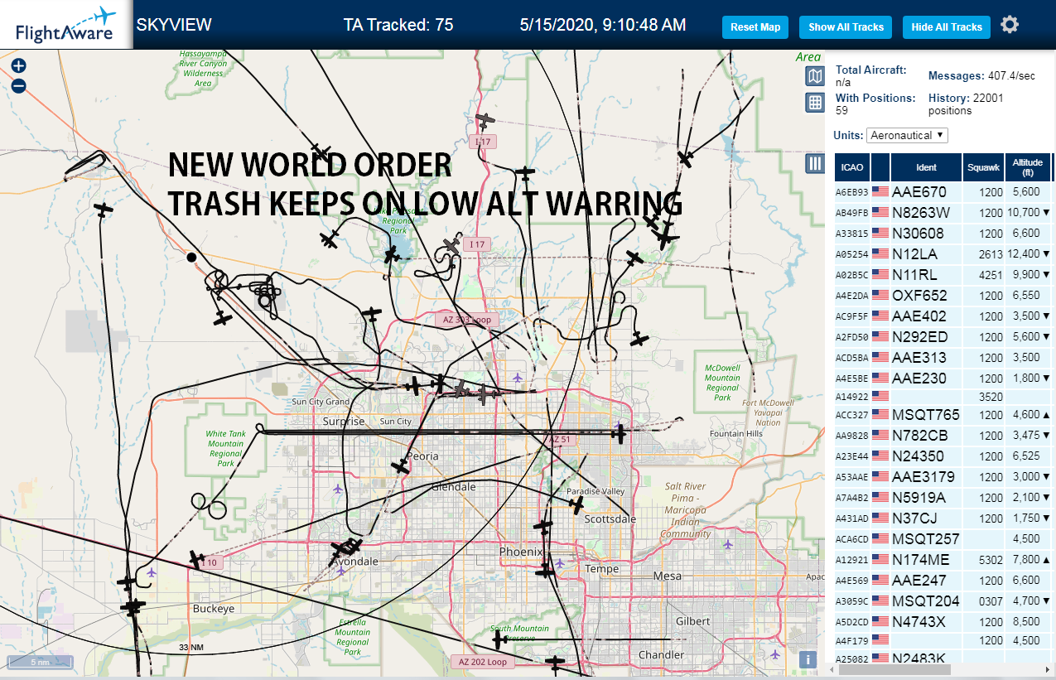This screenshot has width=1056, height=680.
Task: Open the Units dropdown
Action: pos(907,135)
